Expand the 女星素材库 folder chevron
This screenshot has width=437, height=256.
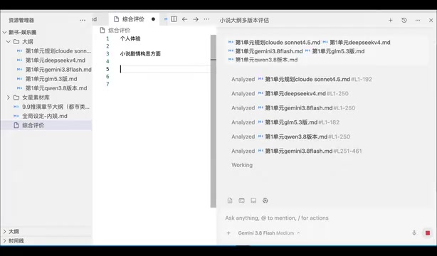coord(9,97)
